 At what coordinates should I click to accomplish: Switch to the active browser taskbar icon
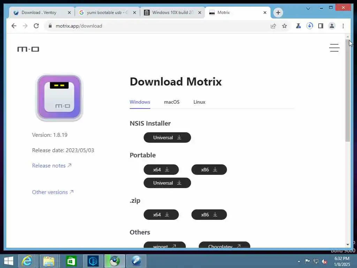(x=114, y=261)
